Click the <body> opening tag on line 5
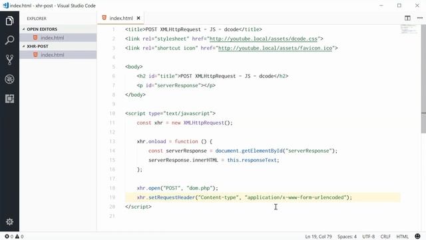426x240 pixels. (x=134, y=67)
